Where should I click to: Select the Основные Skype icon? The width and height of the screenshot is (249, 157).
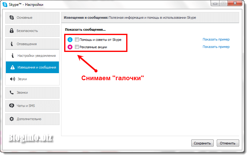[12, 18]
